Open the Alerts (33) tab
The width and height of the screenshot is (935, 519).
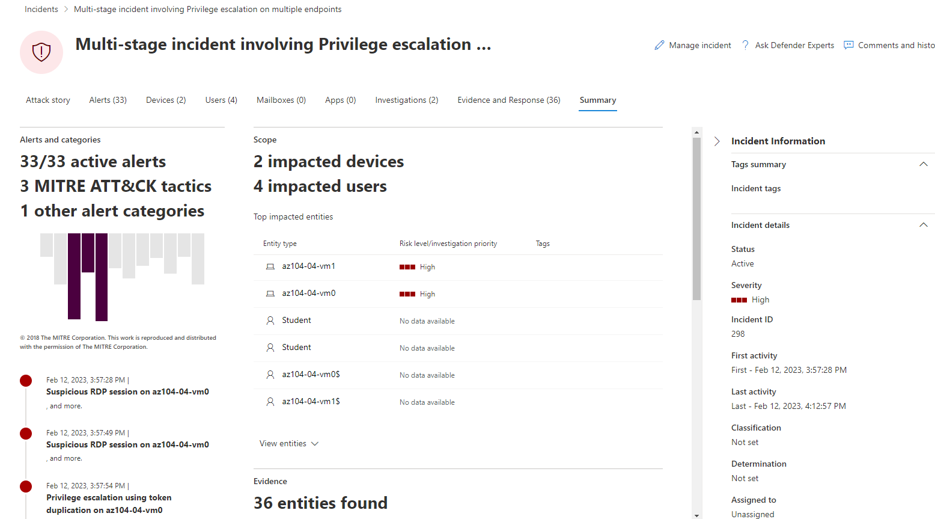pos(108,100)
